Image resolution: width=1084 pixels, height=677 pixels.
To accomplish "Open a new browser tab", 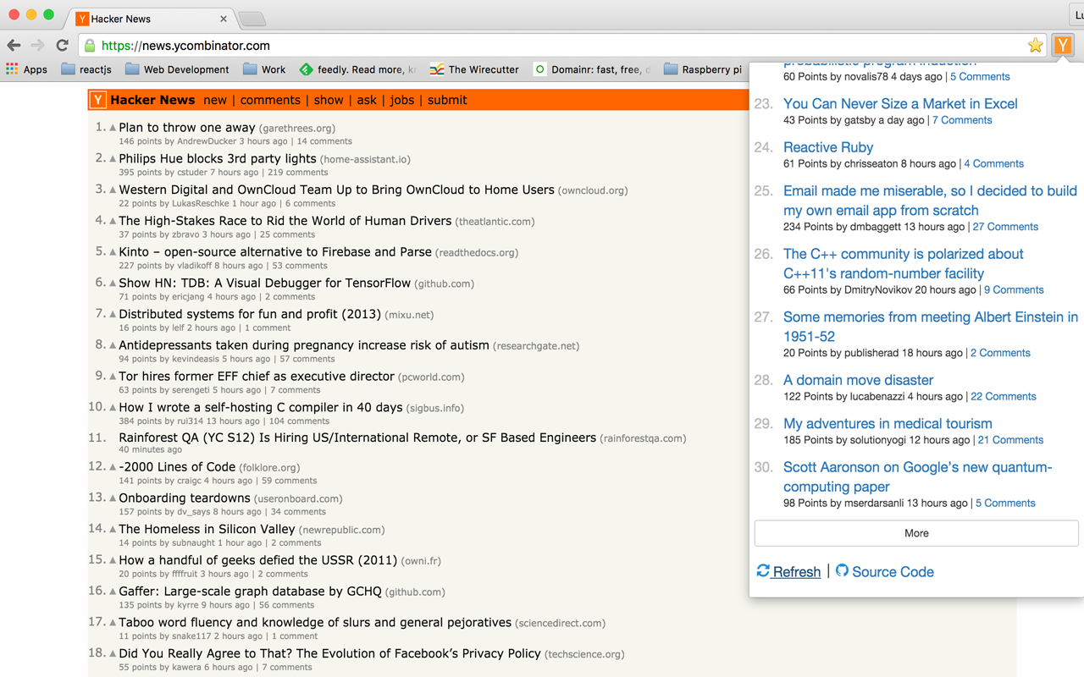I will [x=252, y=19].
